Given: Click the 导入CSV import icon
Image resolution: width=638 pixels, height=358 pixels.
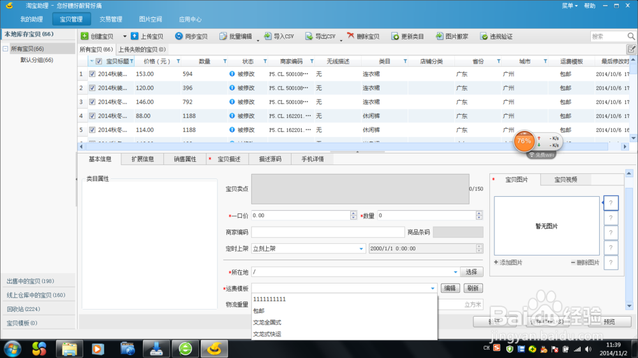Looking at the screenshot, I should point(267,36).
